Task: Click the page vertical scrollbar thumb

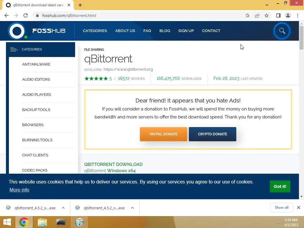Action: click(301, 38)
